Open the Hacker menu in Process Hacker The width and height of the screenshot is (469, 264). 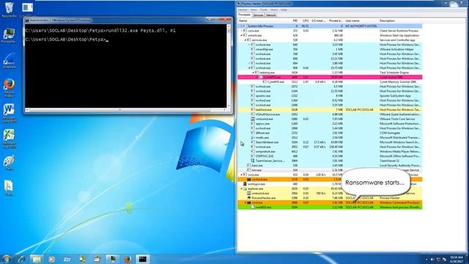pyautogui.click(x=243, y=10)
